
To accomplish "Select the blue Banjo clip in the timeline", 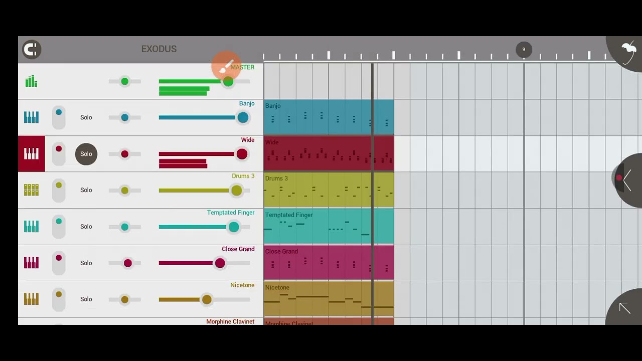I will pos(329,117).
